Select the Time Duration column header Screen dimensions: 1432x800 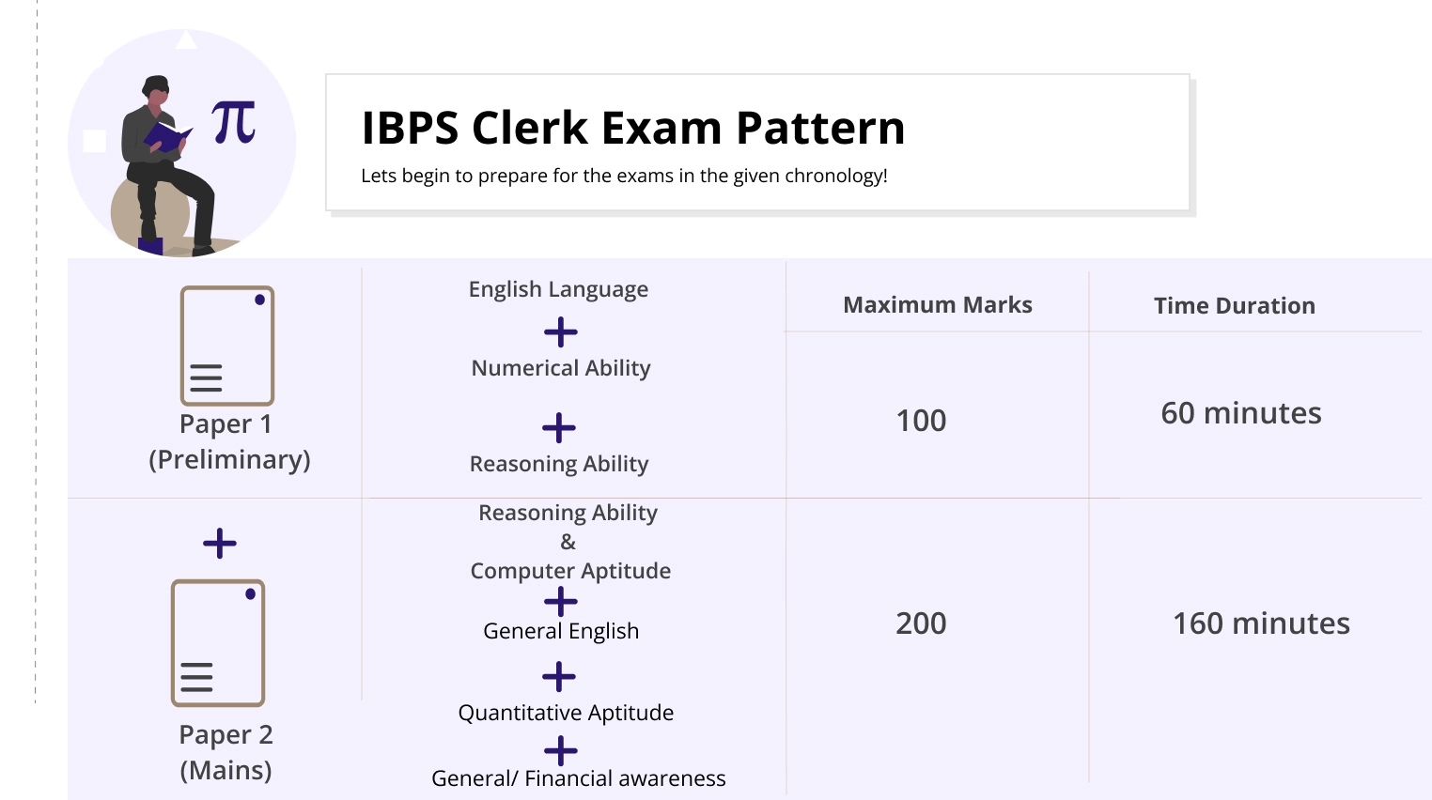tap(1234, 306)
